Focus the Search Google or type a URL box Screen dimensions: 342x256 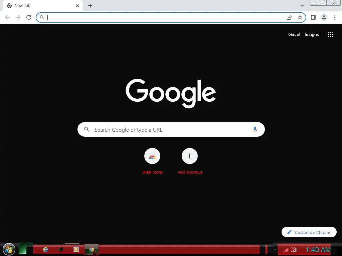tap(171, 130)
